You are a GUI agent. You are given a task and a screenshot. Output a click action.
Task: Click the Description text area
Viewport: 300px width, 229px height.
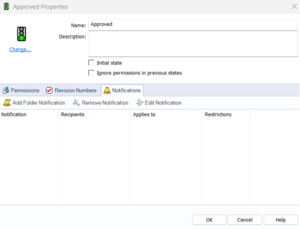193,44
